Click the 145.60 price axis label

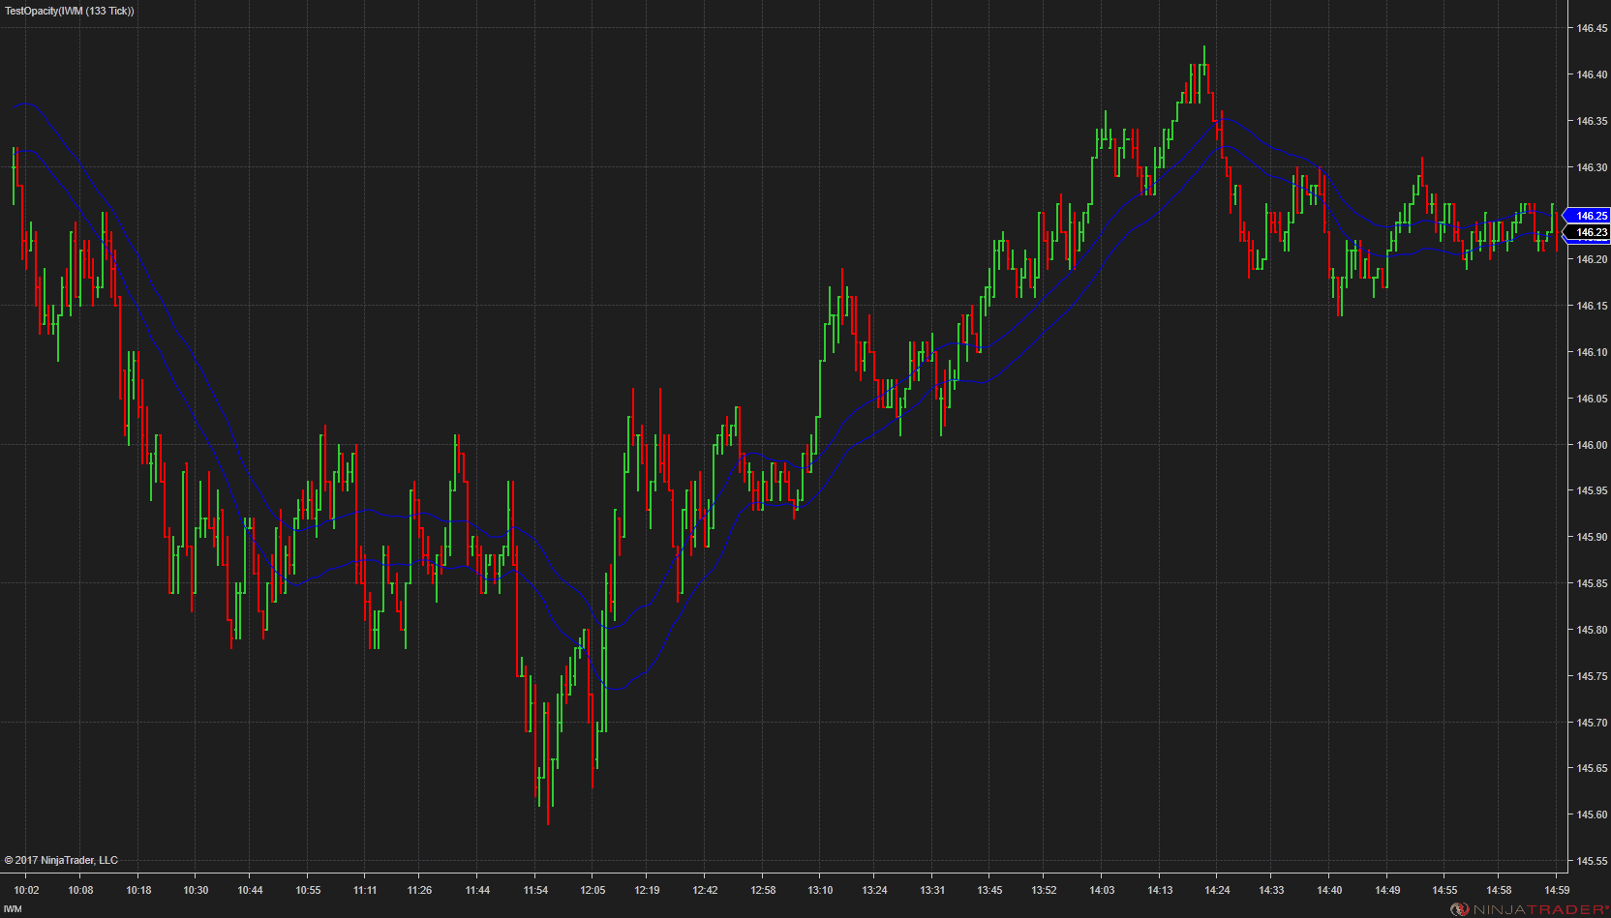[x=1592, y=814]
